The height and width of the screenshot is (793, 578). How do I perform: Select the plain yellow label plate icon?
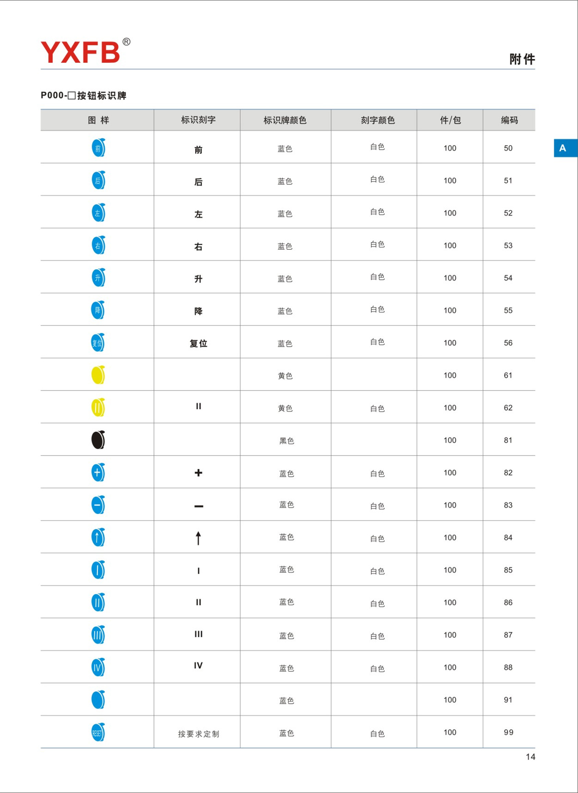pyautogui.click(x=98, y=375)
